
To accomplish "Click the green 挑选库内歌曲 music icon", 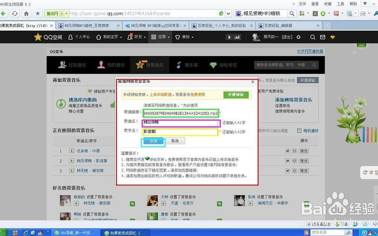I will coord(61,104).
